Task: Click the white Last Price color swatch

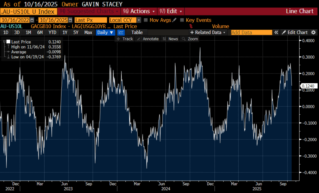Action: (8, 42)
